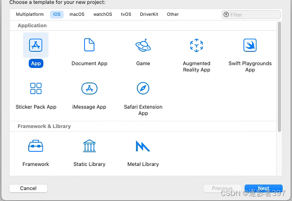Select the Safari Extension App compass icon
The width and height of the screenshot is (292, 201).
(143, 88)
